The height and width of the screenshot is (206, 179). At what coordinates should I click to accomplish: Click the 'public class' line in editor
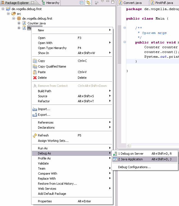click(147, 18)
